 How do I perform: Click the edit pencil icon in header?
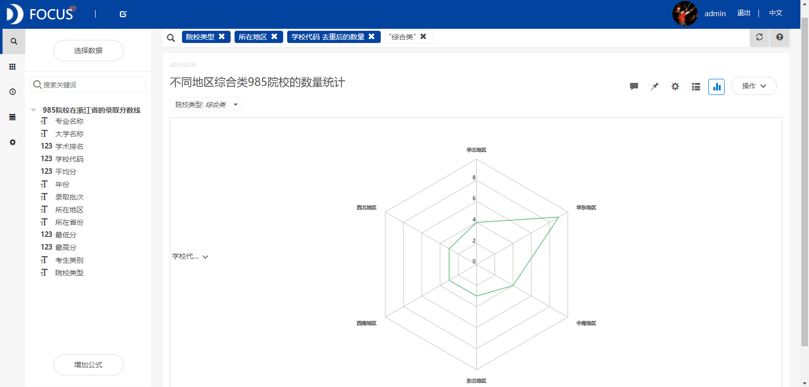point(123,14)
